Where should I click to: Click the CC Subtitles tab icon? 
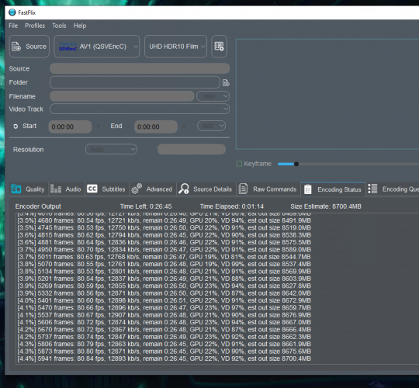tap(92, 189)
